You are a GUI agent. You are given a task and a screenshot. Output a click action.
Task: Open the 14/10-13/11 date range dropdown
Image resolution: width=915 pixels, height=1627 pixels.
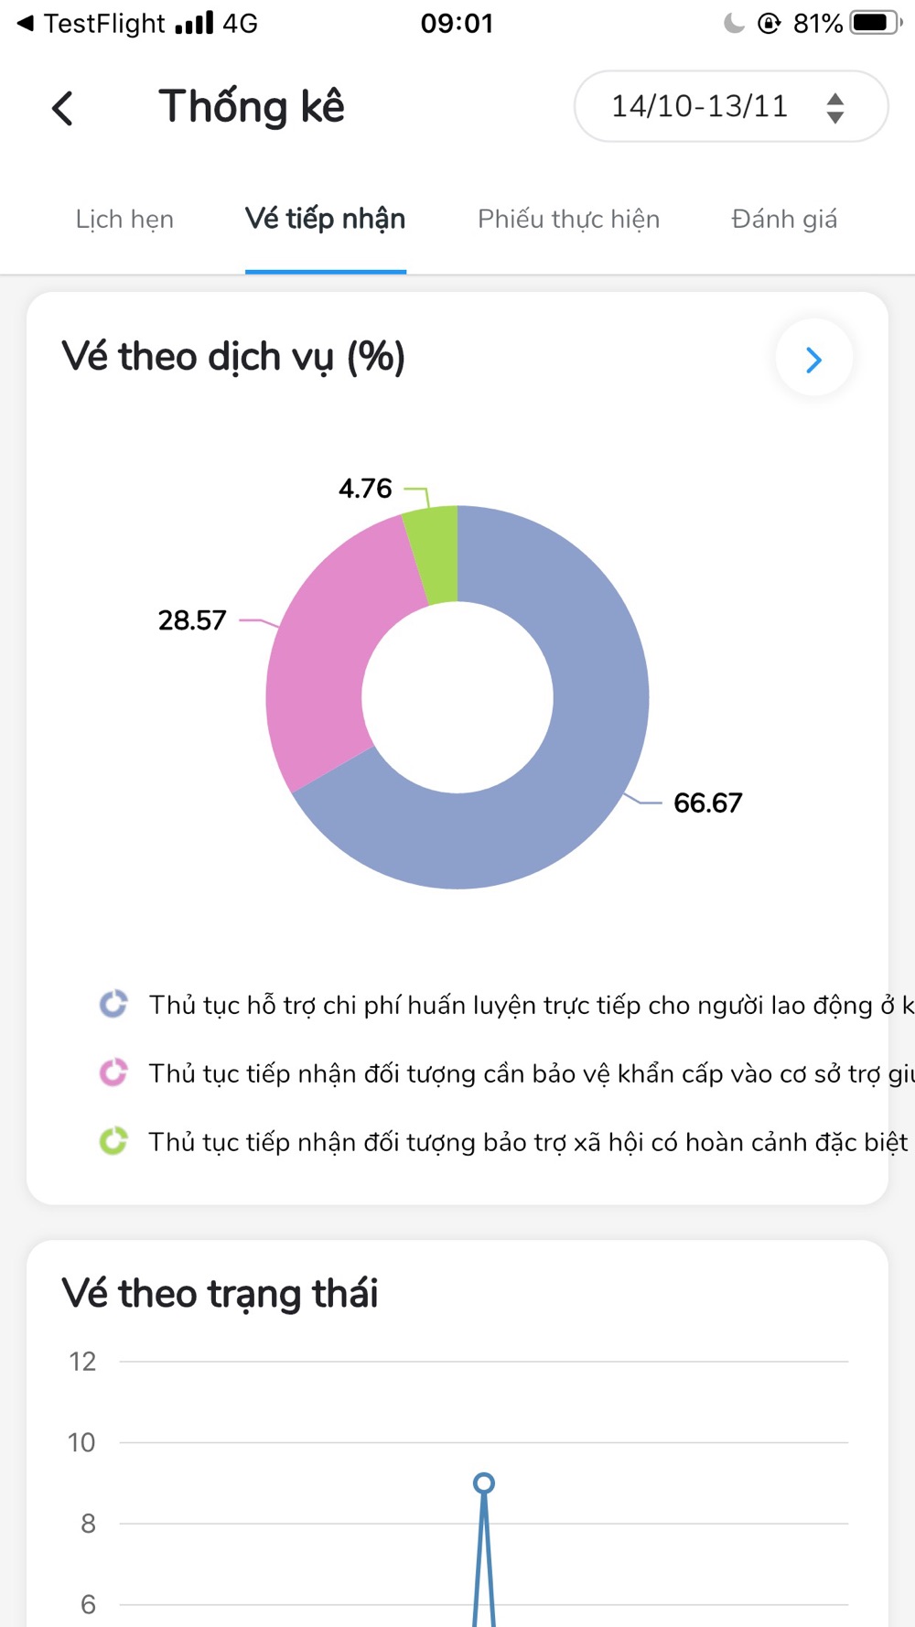731,106
